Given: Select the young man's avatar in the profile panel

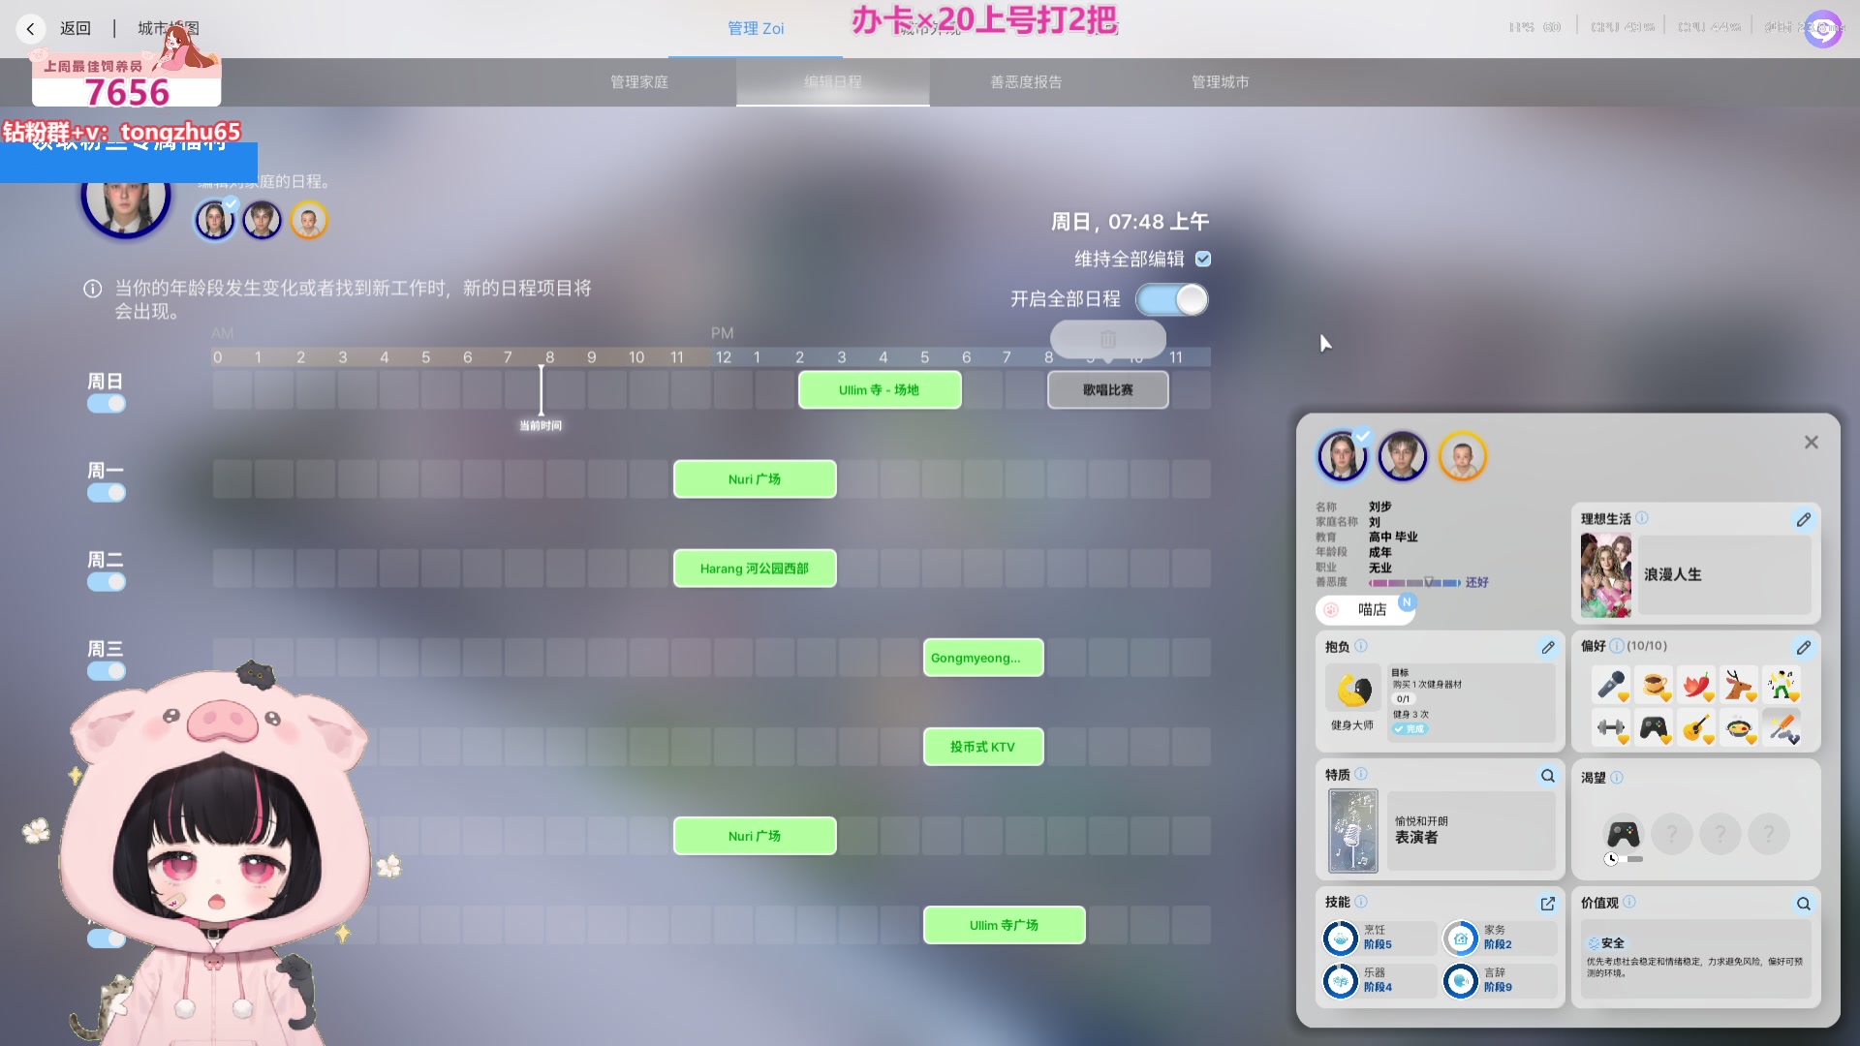Looking at the screenshot, I should (x=1403, y=456).
